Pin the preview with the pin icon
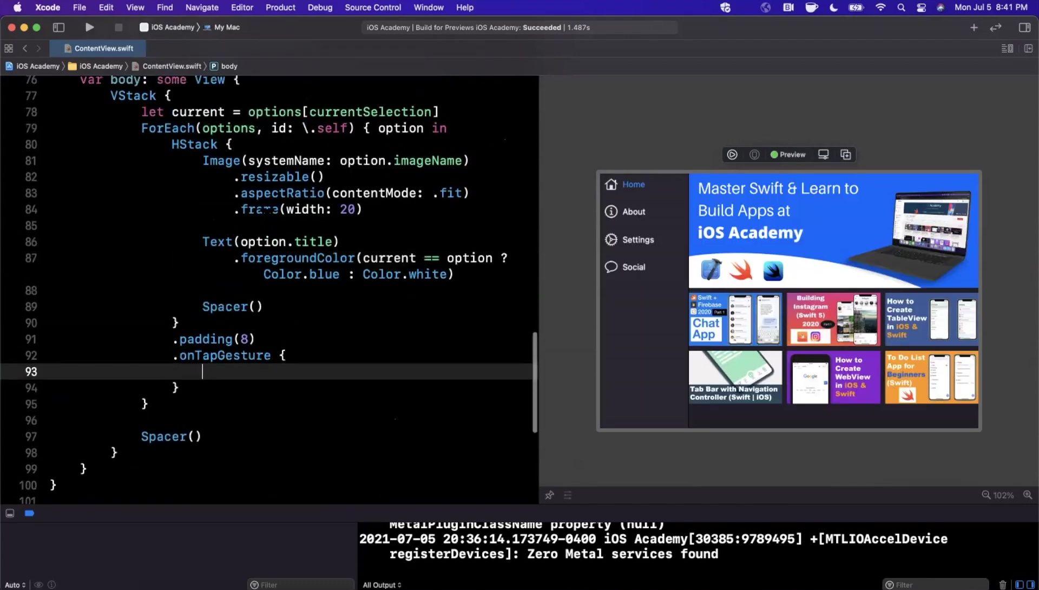 tap(550, 495)
